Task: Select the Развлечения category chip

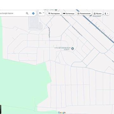Action: tap(84, 14)
